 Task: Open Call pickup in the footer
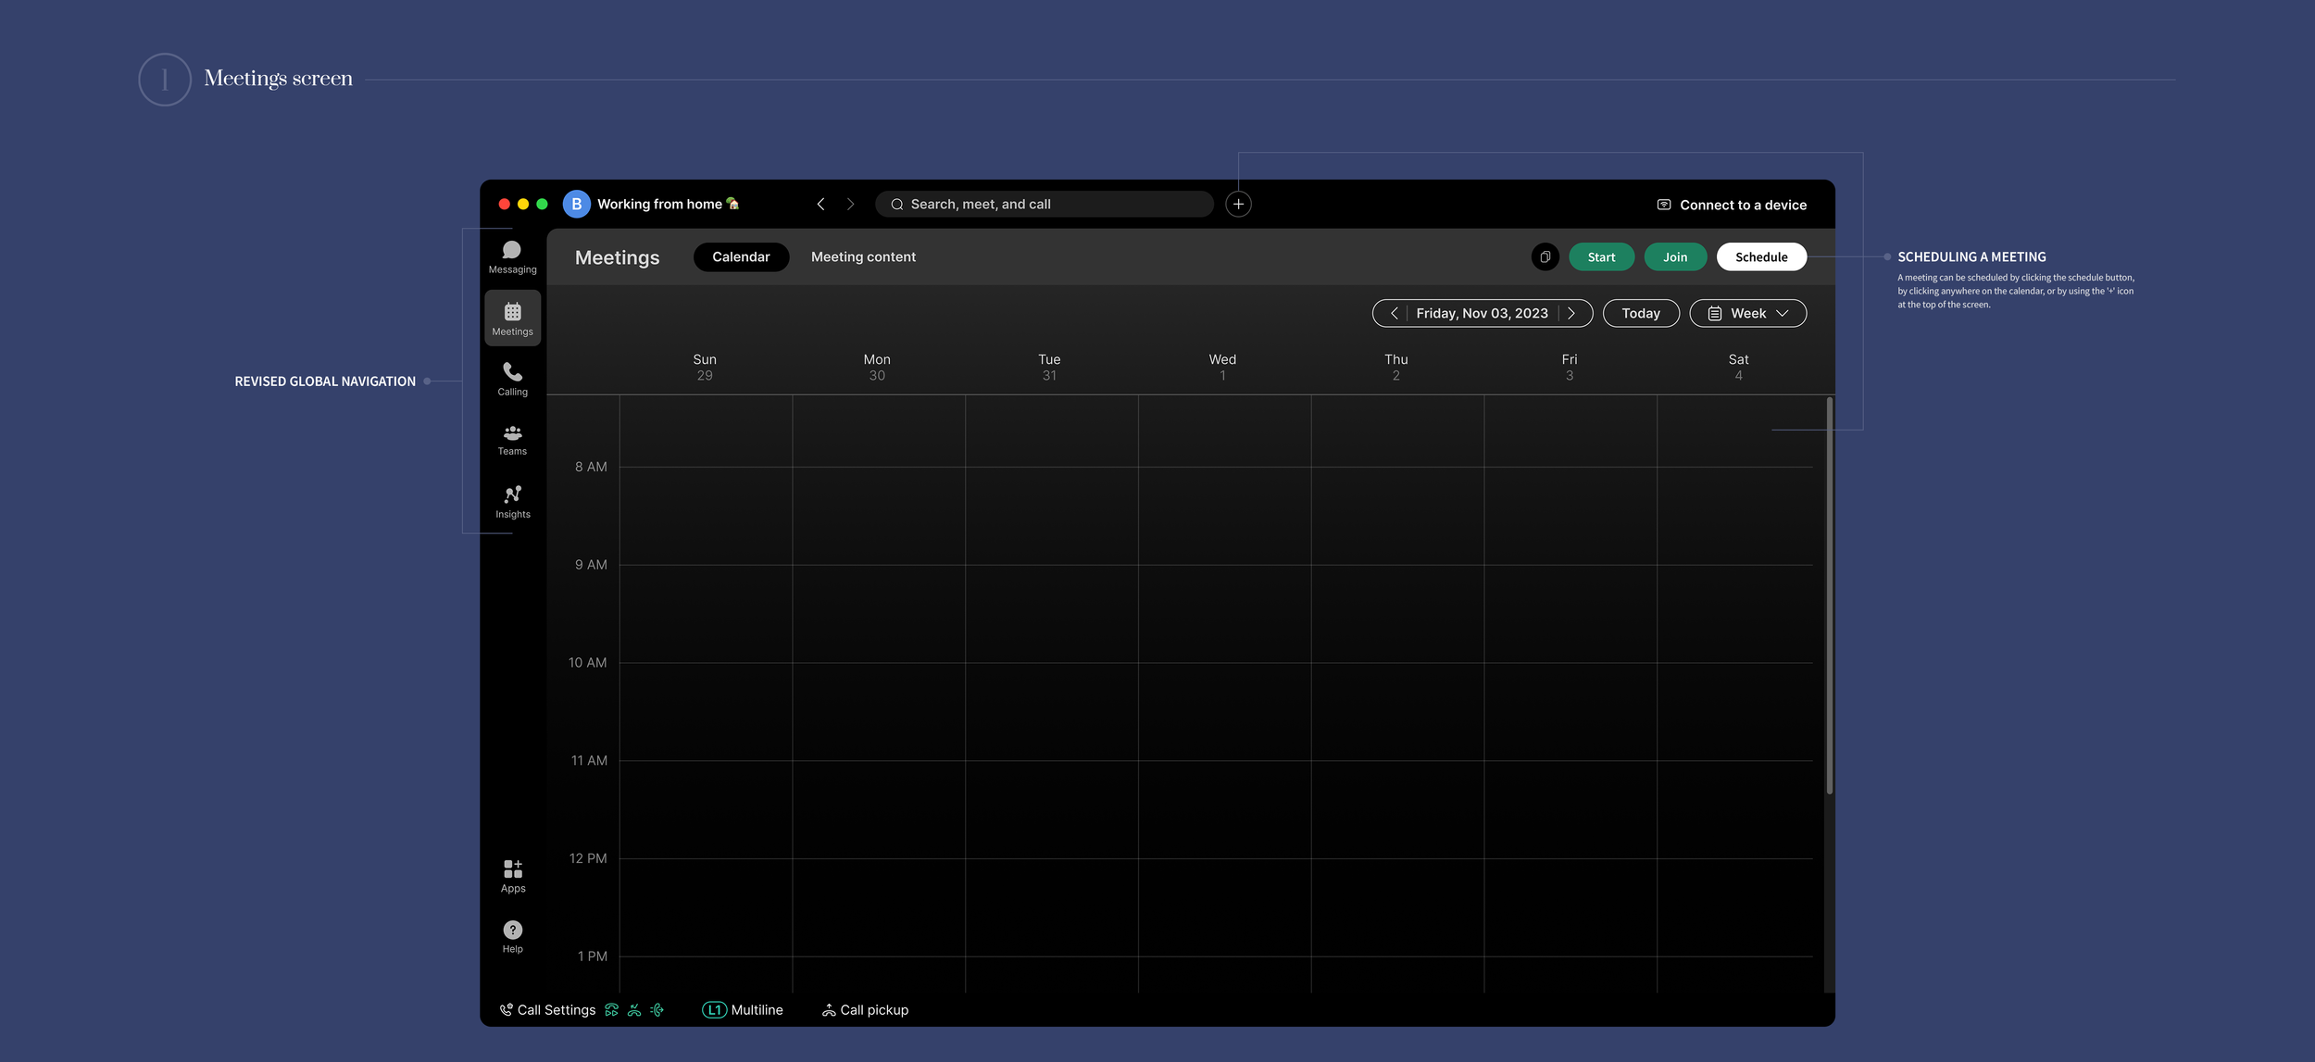pyautogui.click(x=865, y=1010)
